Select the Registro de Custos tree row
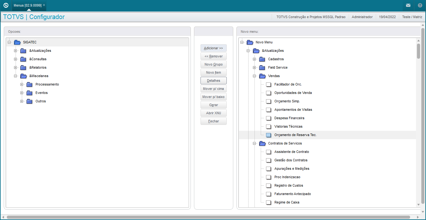 (327, 185)
